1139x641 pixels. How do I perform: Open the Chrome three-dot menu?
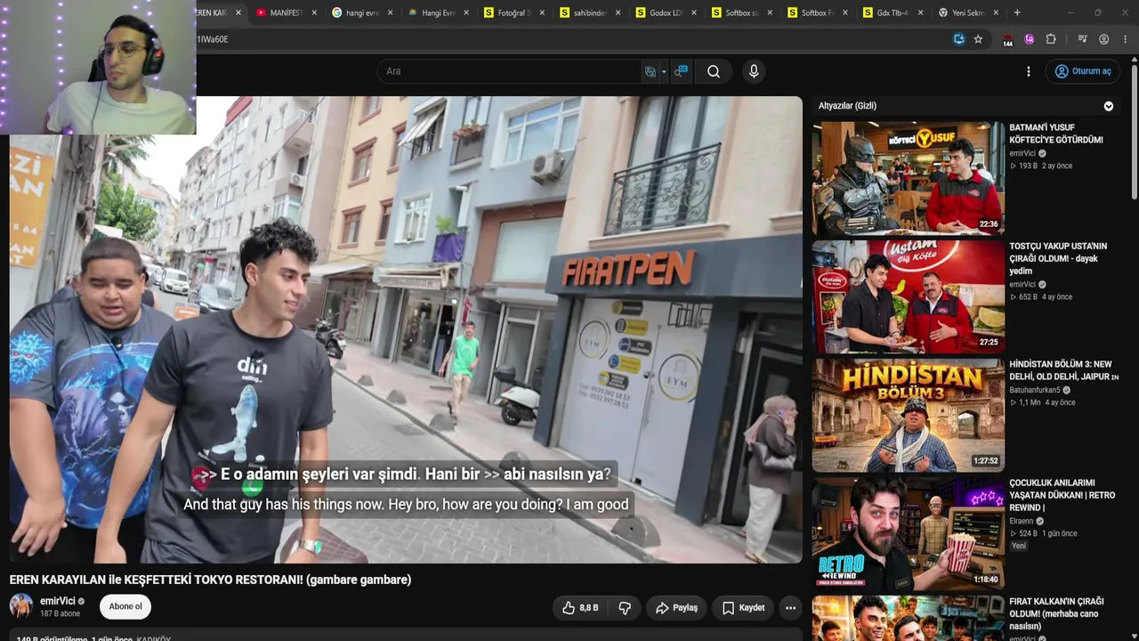click(x=1126, y=39)
